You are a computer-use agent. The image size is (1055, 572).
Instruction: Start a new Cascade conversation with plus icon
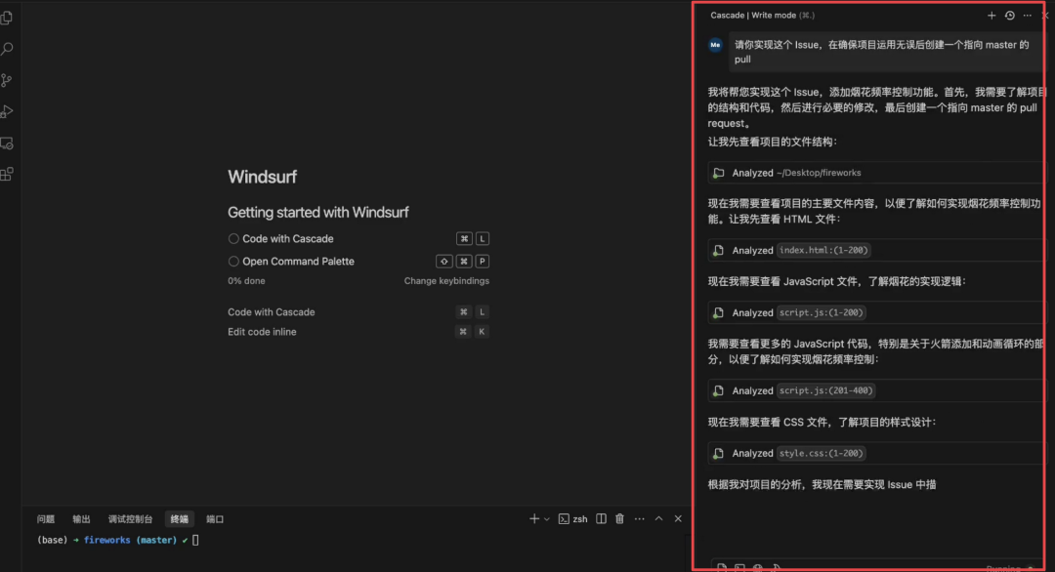point(992,16)
